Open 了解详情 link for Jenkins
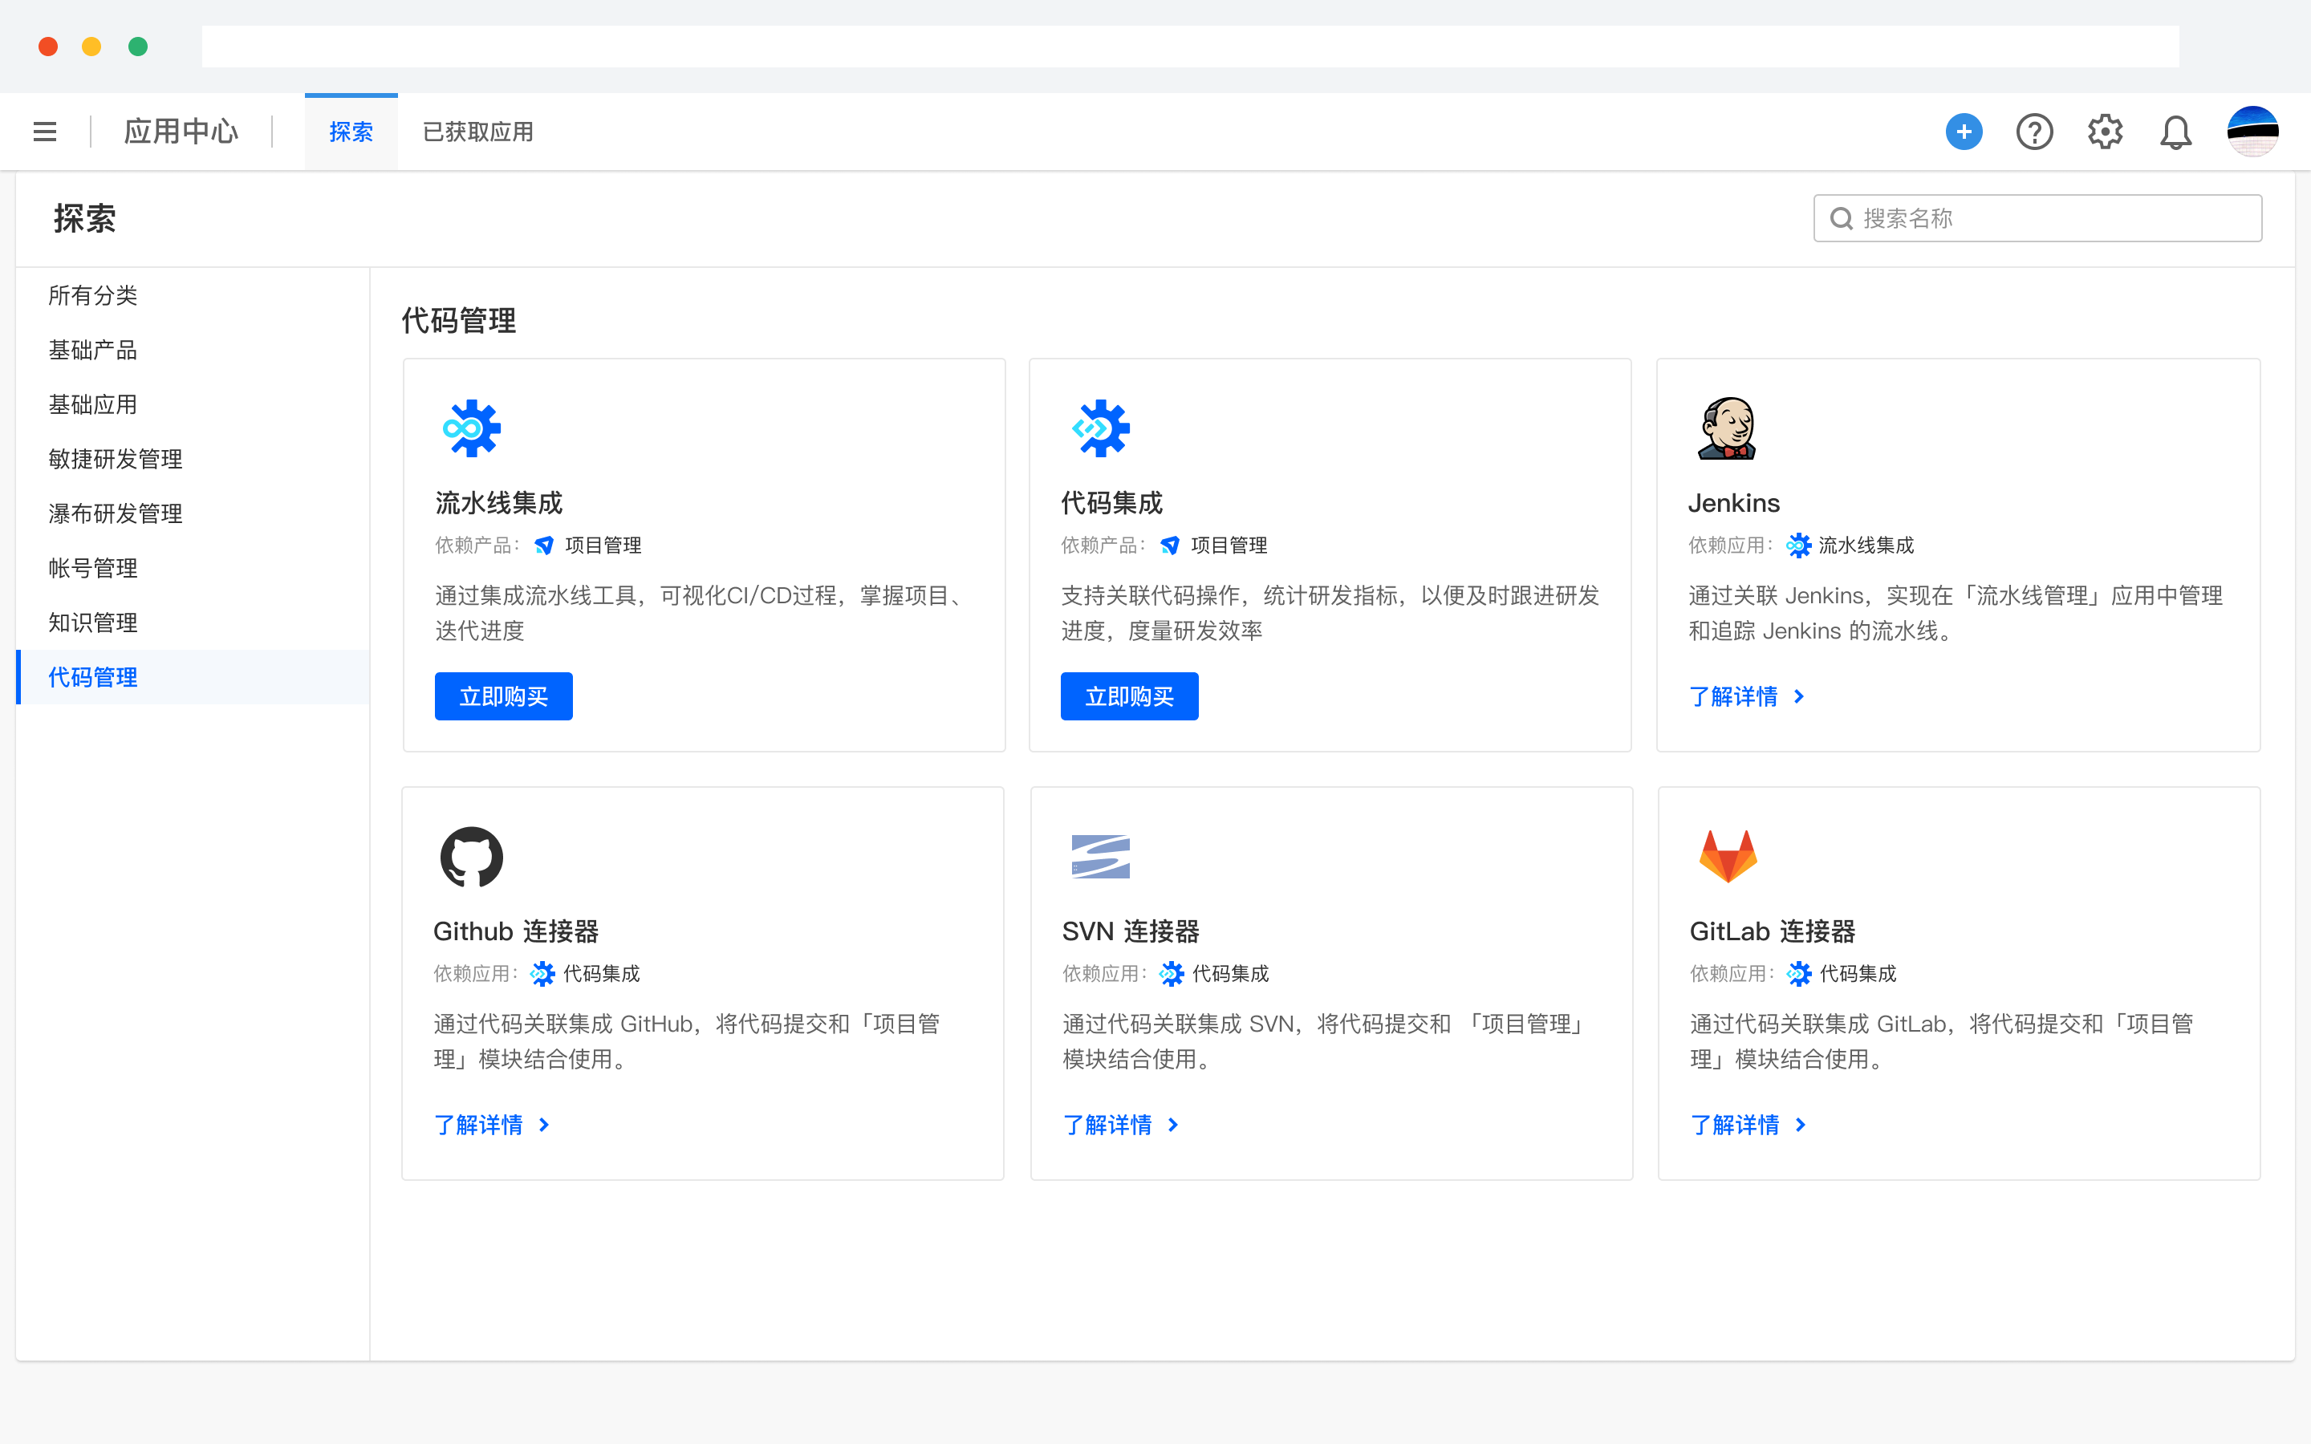This screenshot has width=2311, height=1444. [1733, 696]
